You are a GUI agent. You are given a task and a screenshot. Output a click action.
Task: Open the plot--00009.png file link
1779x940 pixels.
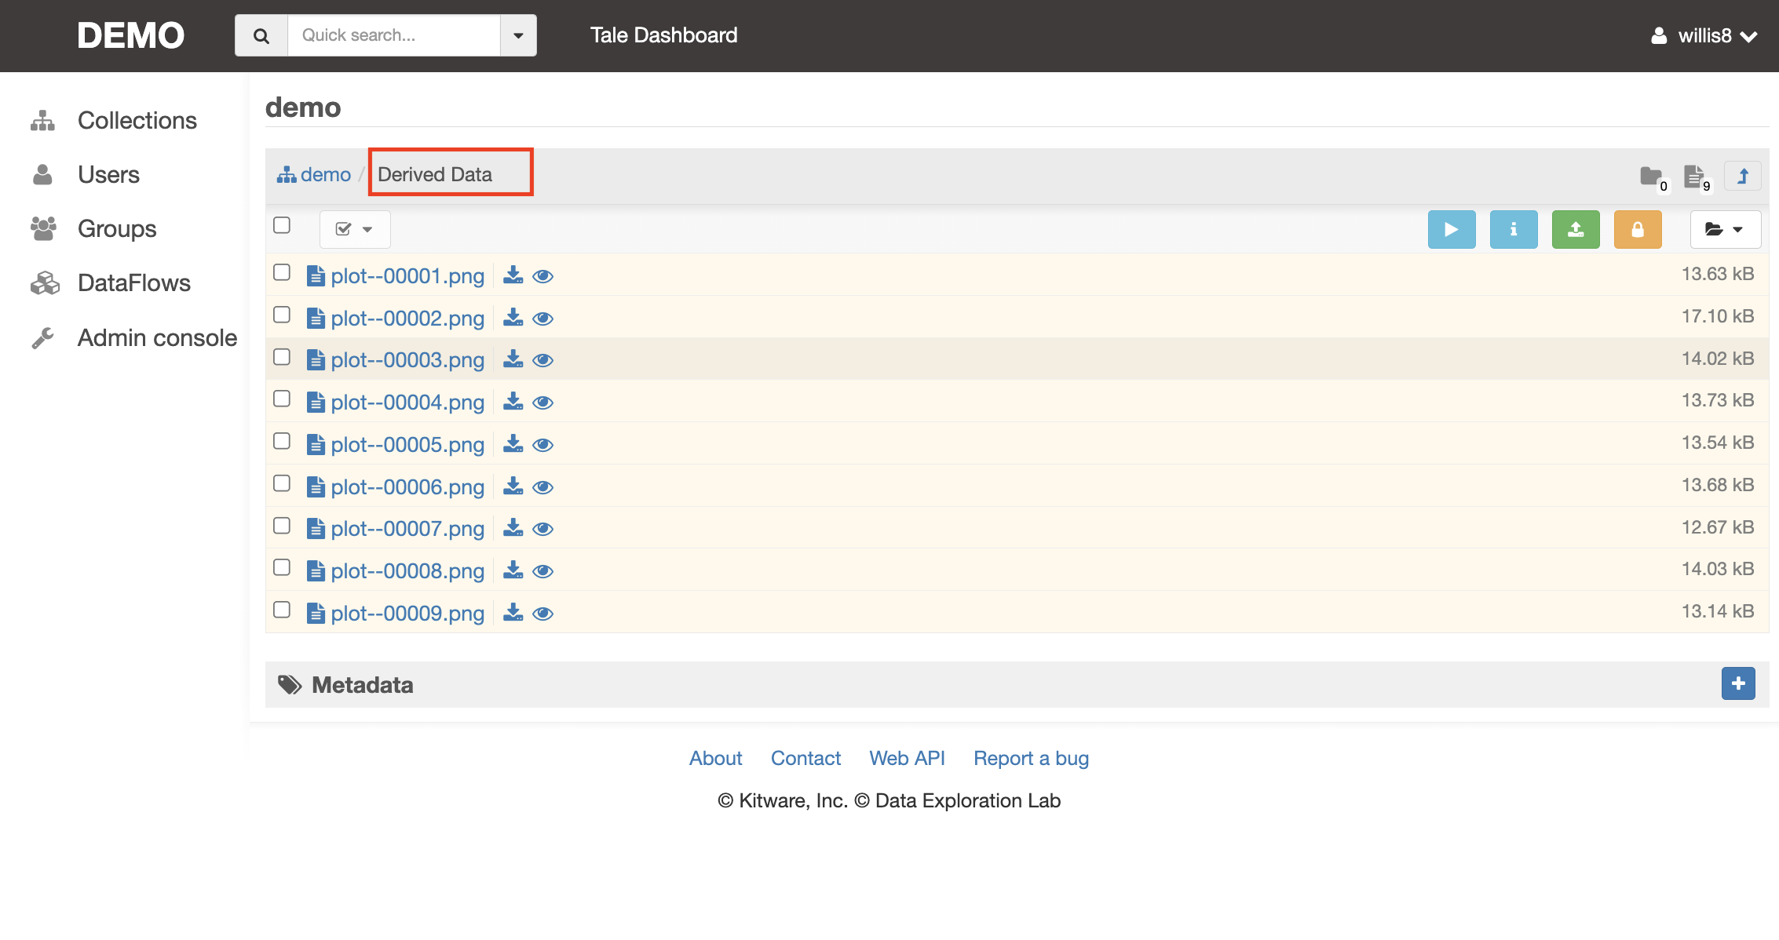point(407,613)
